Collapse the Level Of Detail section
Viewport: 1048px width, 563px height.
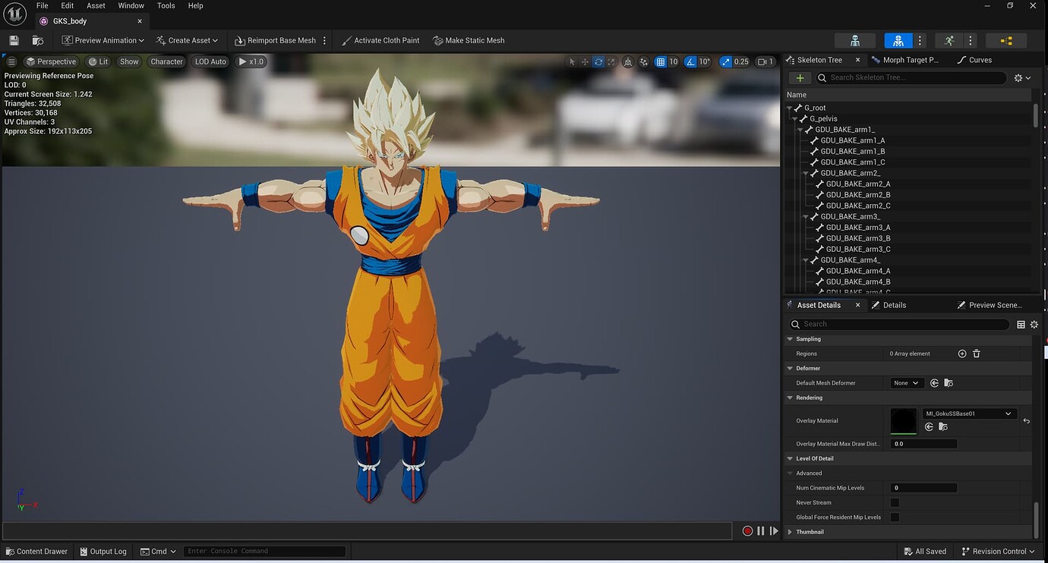click(790, 458)
